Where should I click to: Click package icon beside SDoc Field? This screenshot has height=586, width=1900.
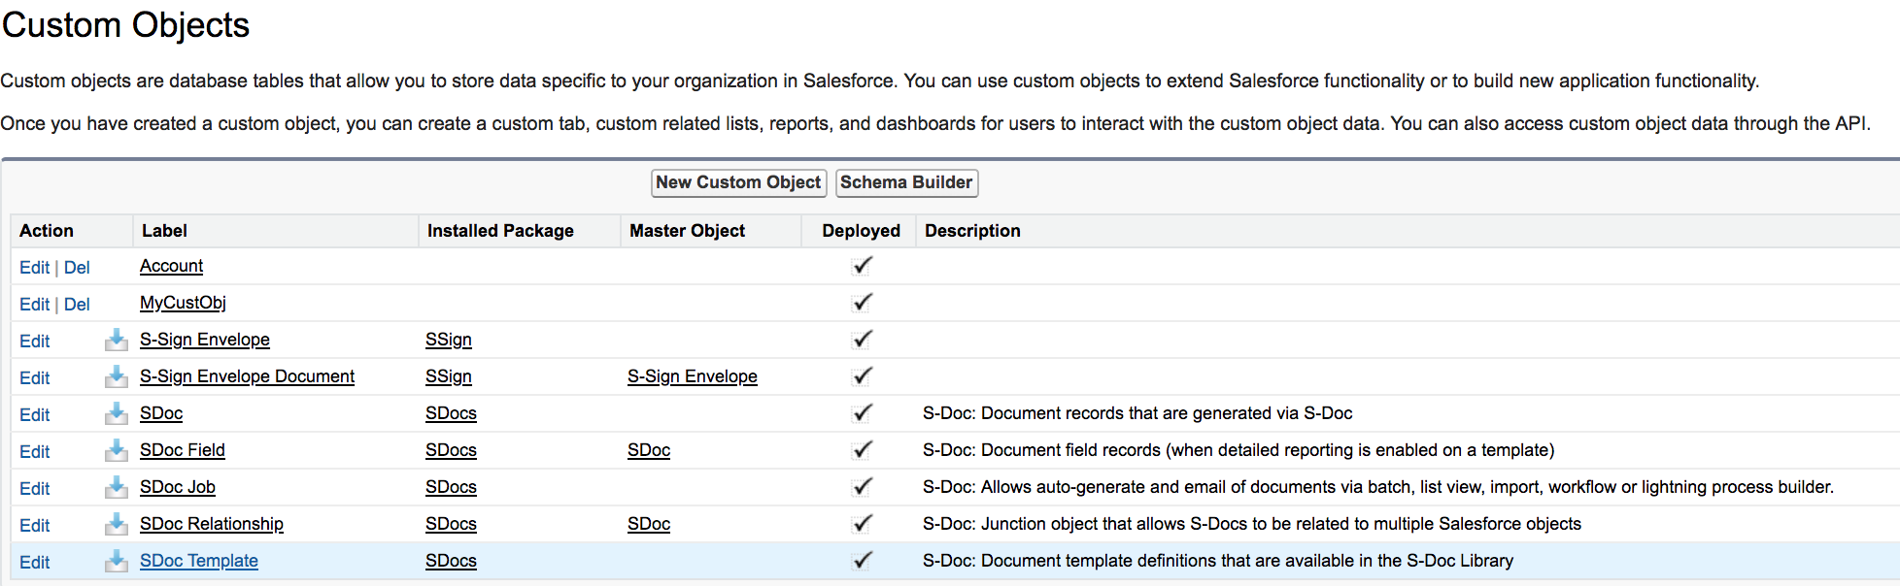pyautogui.click(x=117, y=450)
